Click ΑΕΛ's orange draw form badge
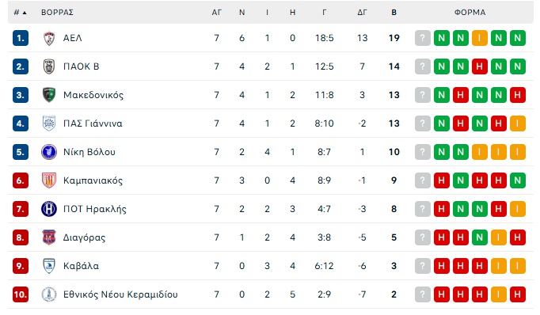This screenshot has height=315, width=540. coord(479,38)
